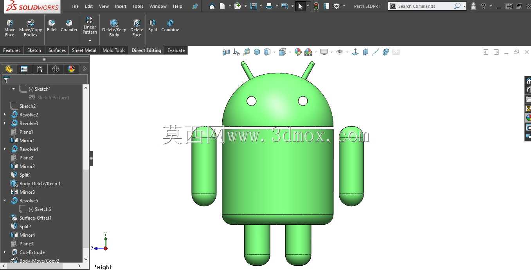Collapse the FeatureManager panel via side handle
Image resolution: width=531 pixels, height=270 pixels.
91,158
